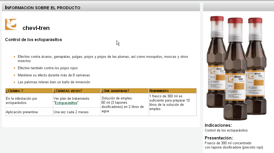
Task: Click cell 'Solución de empleo: 60 ml'
Action: click(125, 105)
